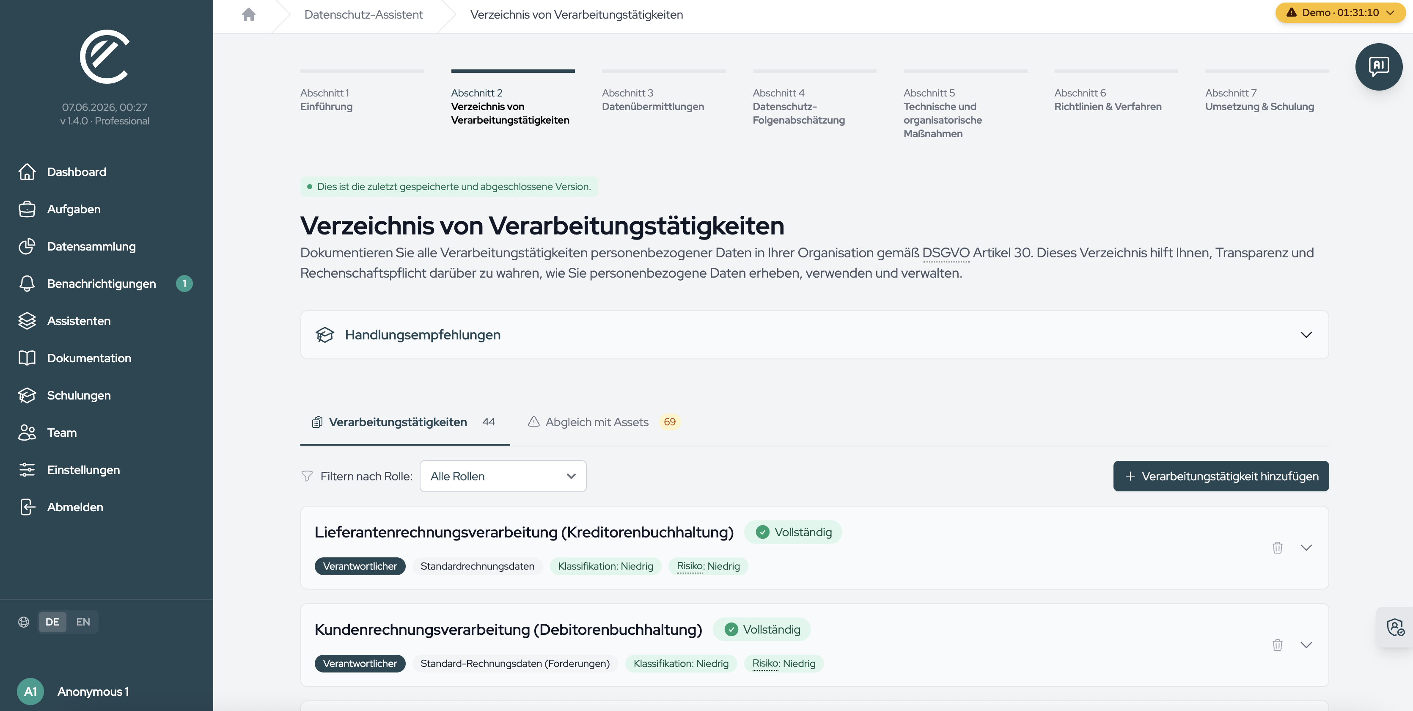
Task: Click the privacy shield widget icon
Action: click(x=1396, y=627)
